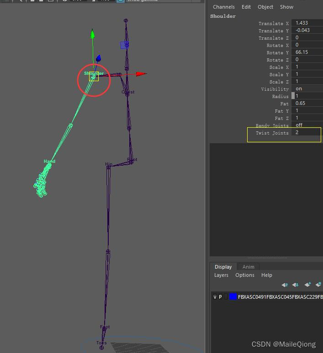The width and height of the screenshot is (323, 353).
Task: Click the Translate Z value field
Action: pos(307,37)
